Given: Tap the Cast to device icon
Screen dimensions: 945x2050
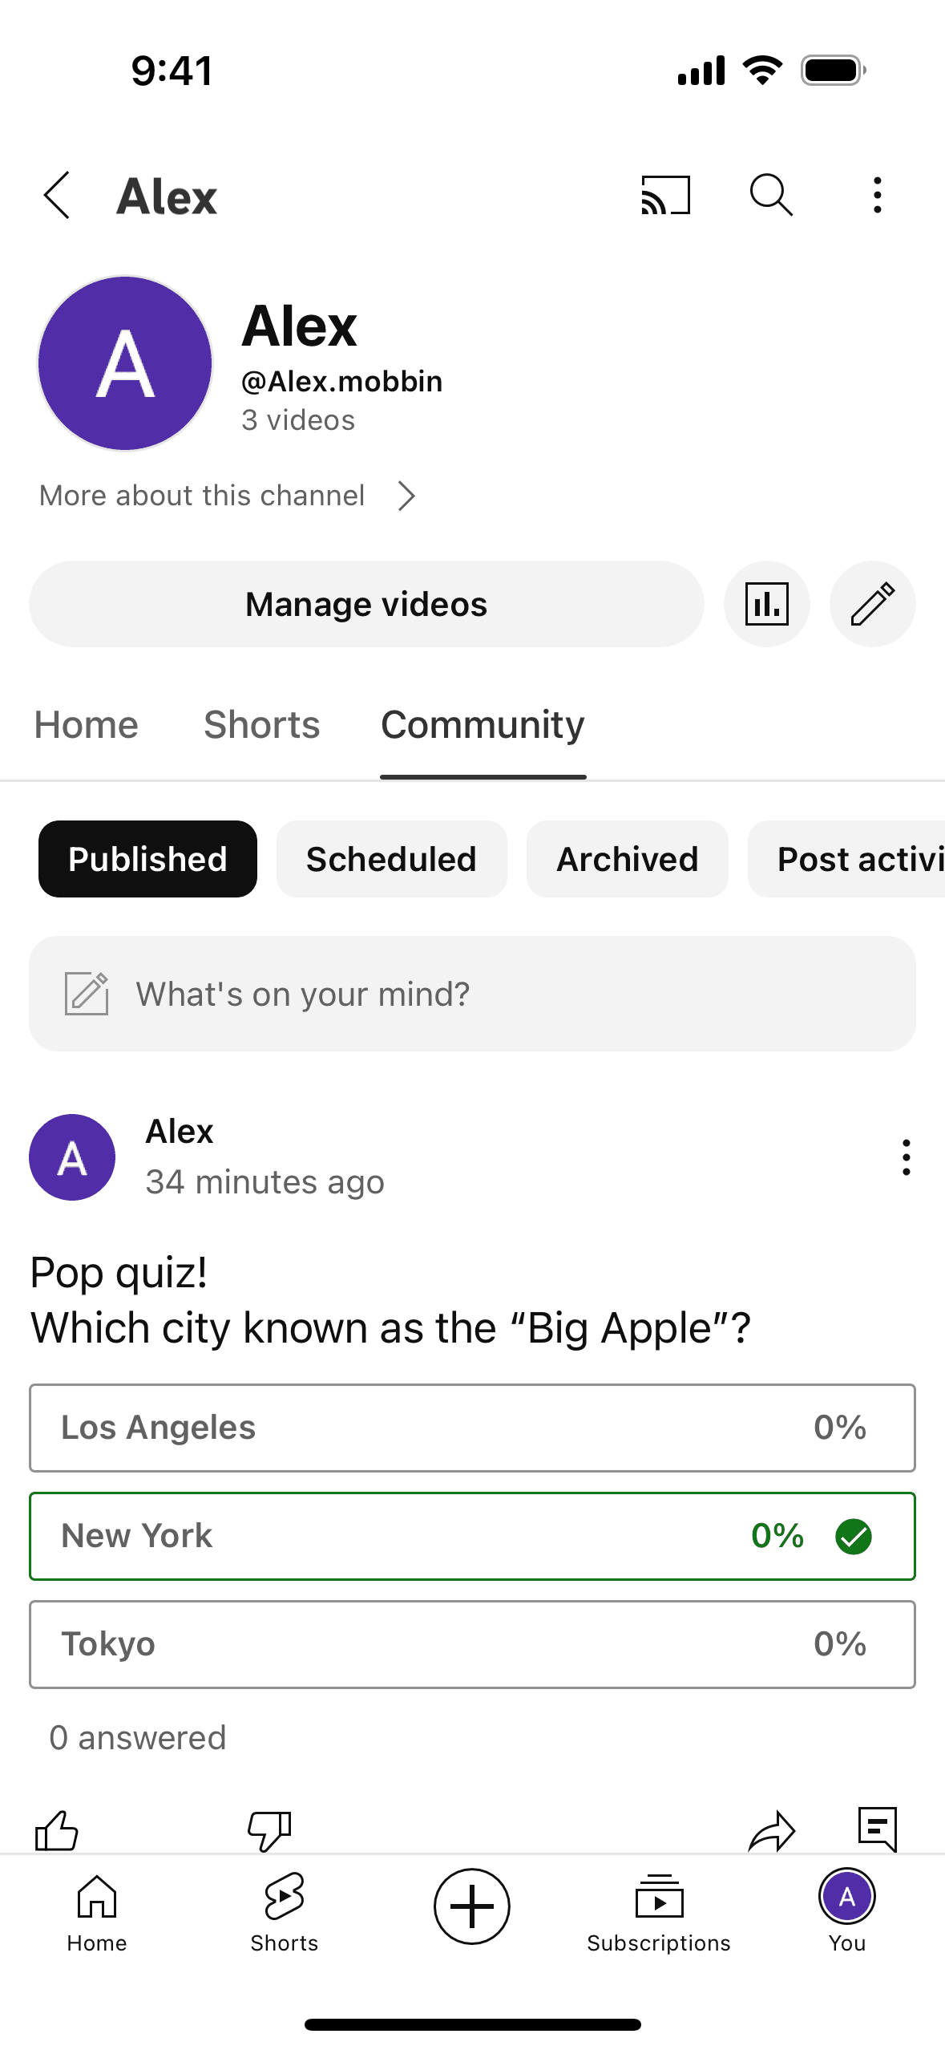Looking at the screenshot, I should click(x=665, y=195).
